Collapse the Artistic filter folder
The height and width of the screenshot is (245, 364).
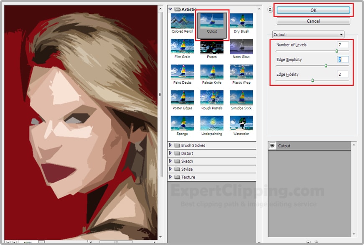tap(171, 9)
